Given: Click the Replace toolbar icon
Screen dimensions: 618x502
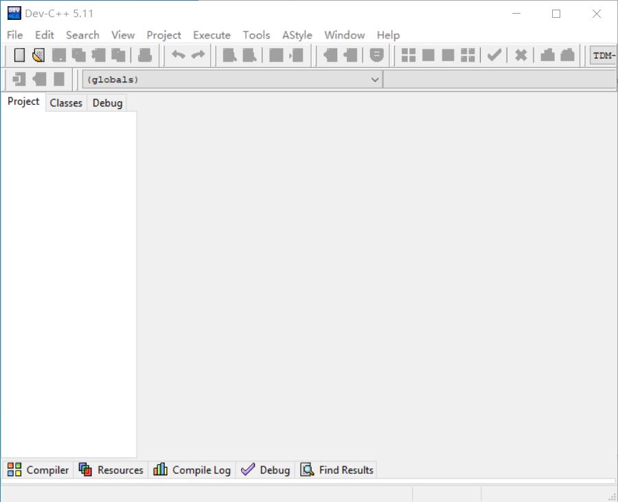Looking at the screenshot, I should [249, 55].
